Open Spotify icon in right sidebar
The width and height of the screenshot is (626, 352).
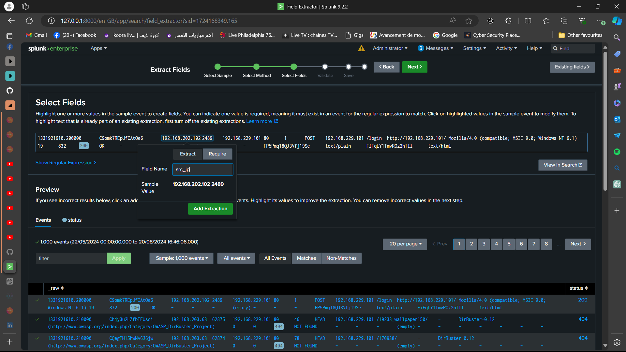[x=617, y=152]
